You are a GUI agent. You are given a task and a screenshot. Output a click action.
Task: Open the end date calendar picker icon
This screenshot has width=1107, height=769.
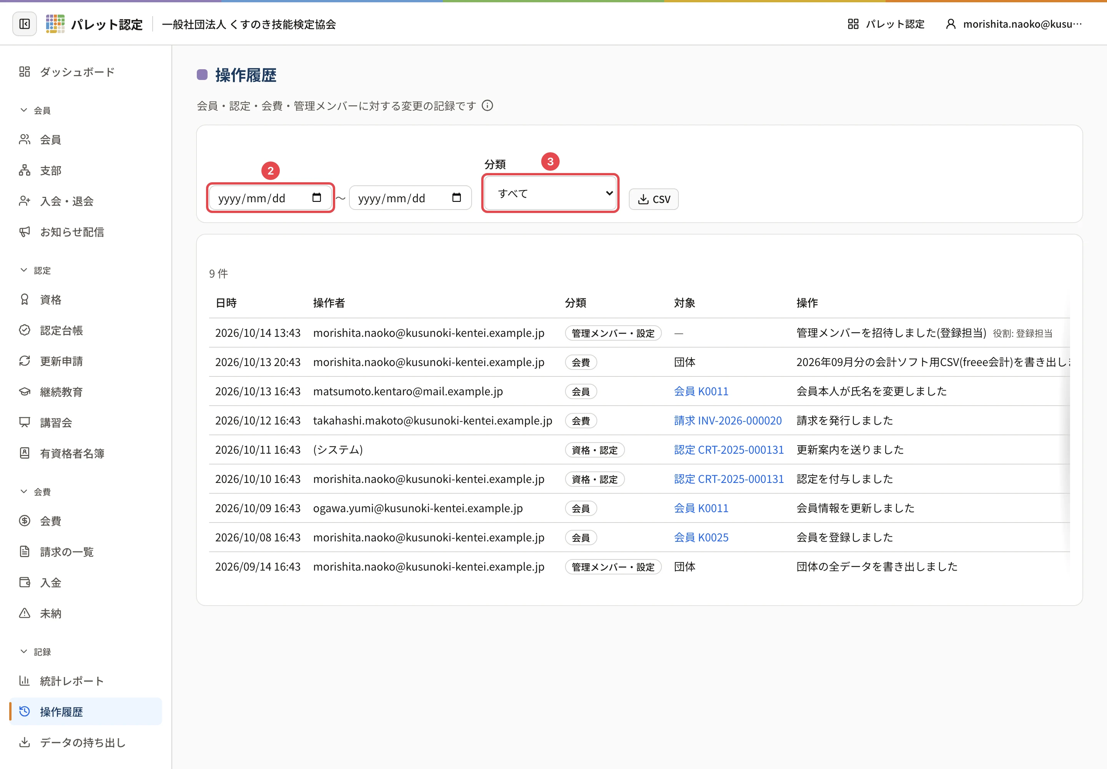pos(457,198)
